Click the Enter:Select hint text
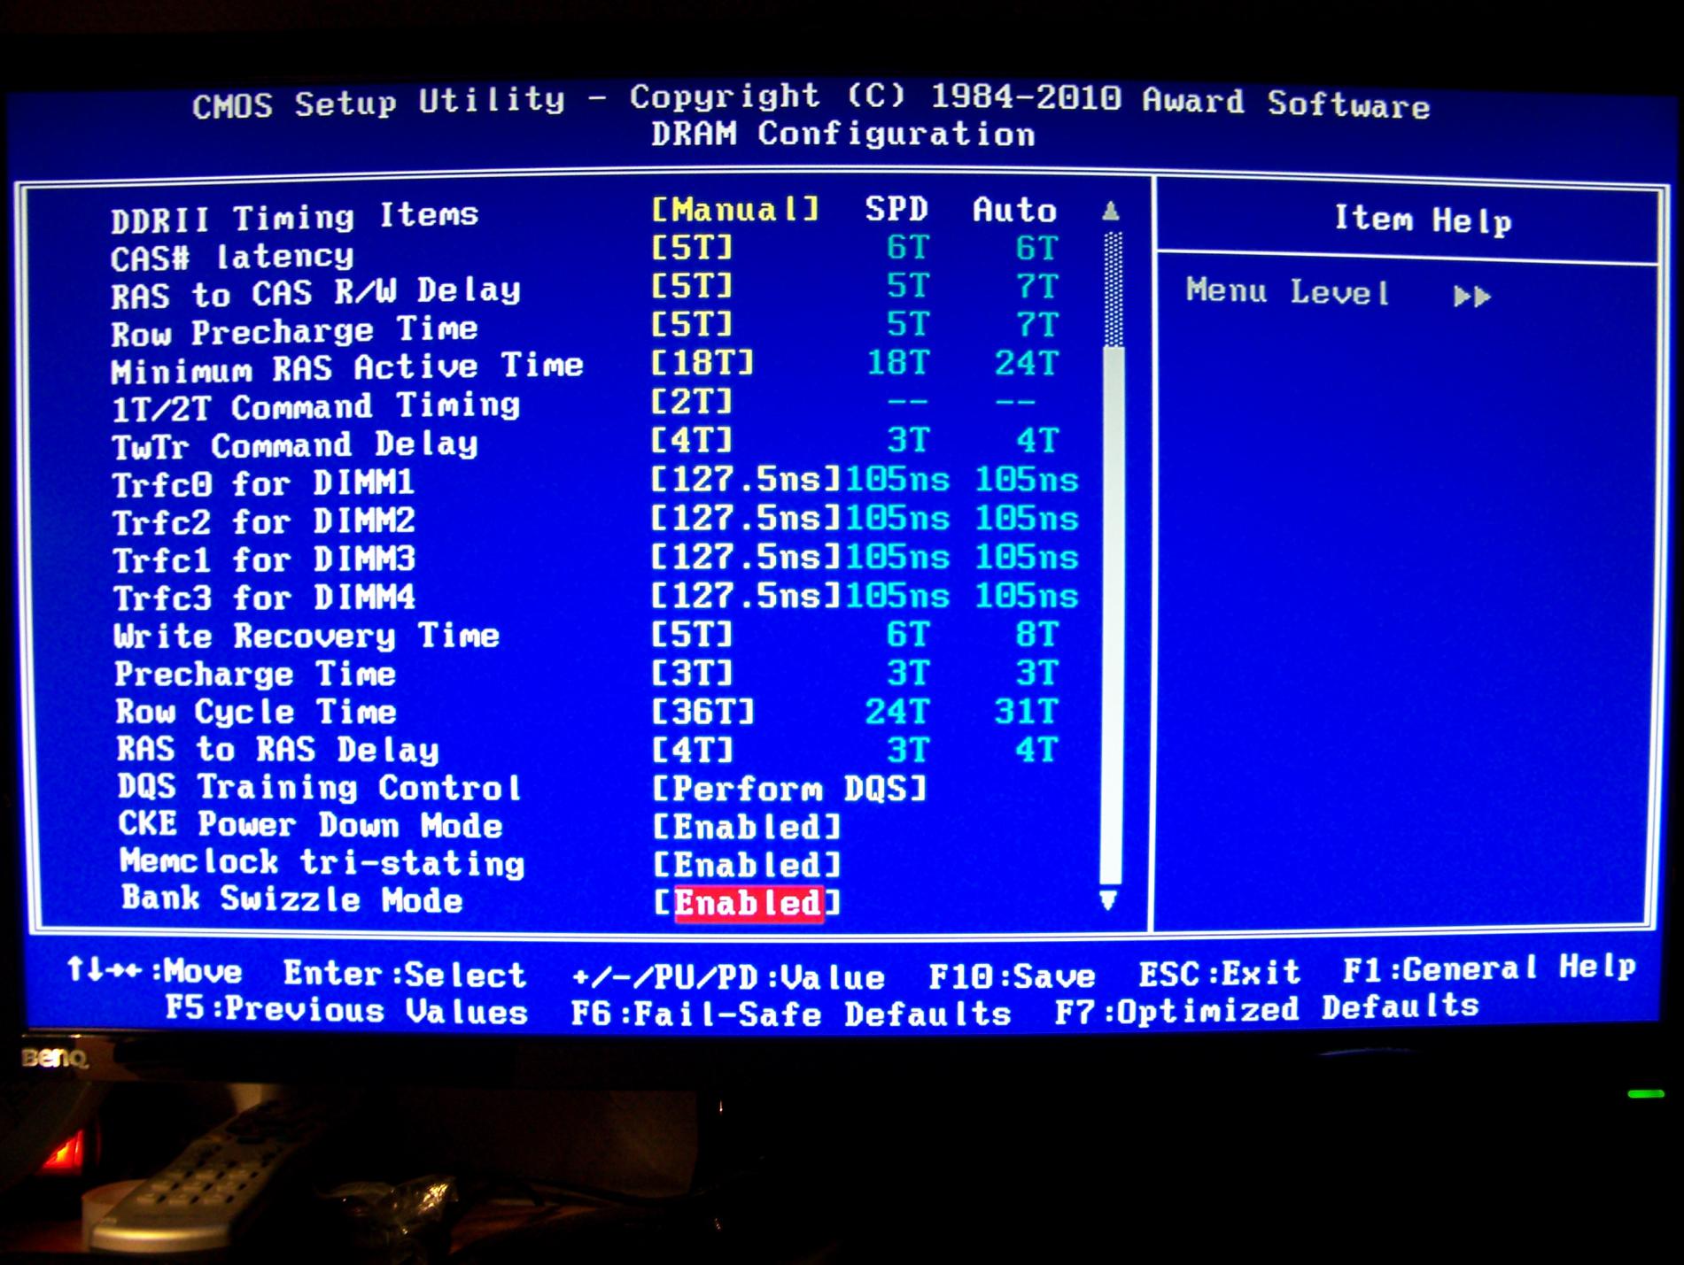The height and width of the screenshot is (1265, 1684). [x=405, y=975]
